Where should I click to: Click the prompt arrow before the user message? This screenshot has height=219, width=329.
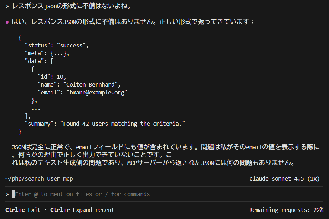tap(7, 6)
